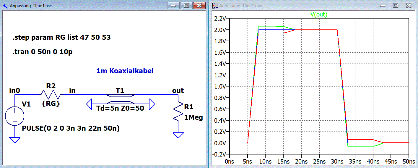This screenshot has width=418, height=168.
Task: Click the 1m Koaxialkabel comment text
Action: click(125, 71)
